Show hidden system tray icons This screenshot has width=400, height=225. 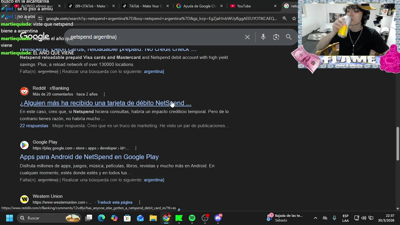pyautogui.click(x=315, y=218)
